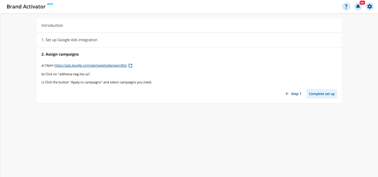Click the Complete set up button
The width and height of the screenshot is (378, 177).
tap(322, 94)
